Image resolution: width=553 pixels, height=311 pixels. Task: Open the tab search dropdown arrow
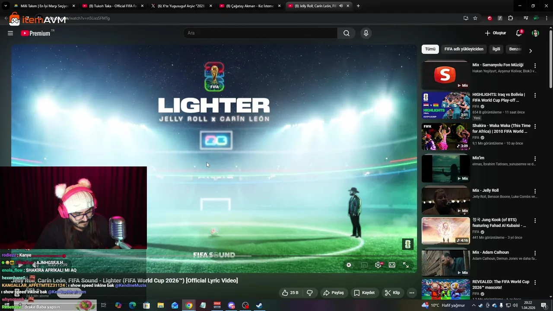coord(6,6)
